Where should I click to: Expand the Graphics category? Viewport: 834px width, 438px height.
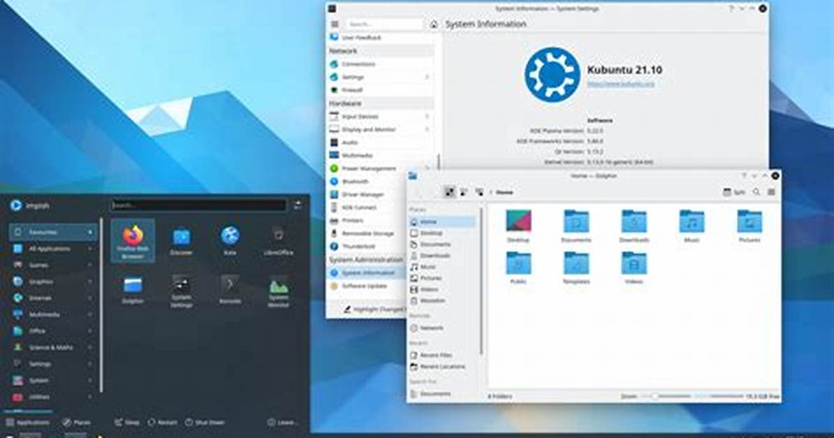(x=53, y=282)
